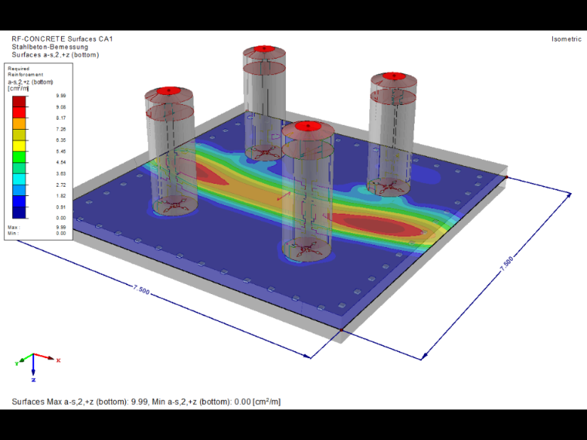Select the legend scale value 2.72
The image size is (587, 440).
(61, 184)
